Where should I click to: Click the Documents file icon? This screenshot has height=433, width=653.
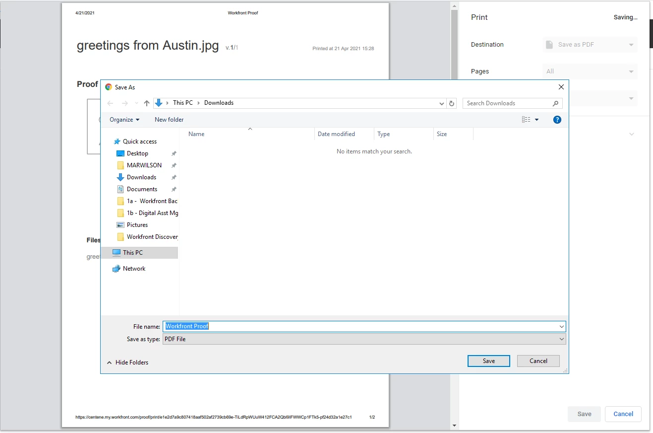coord(120,189)
